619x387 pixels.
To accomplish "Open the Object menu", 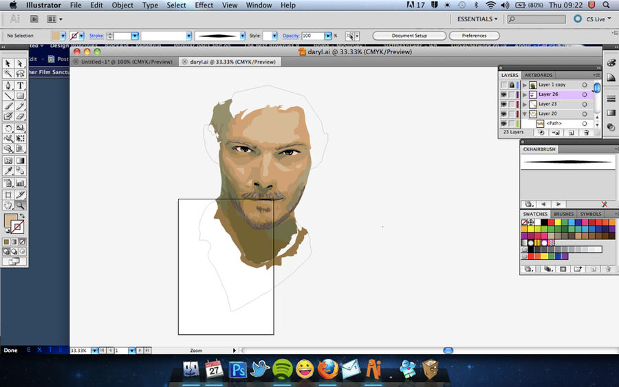I will [122, 5].
